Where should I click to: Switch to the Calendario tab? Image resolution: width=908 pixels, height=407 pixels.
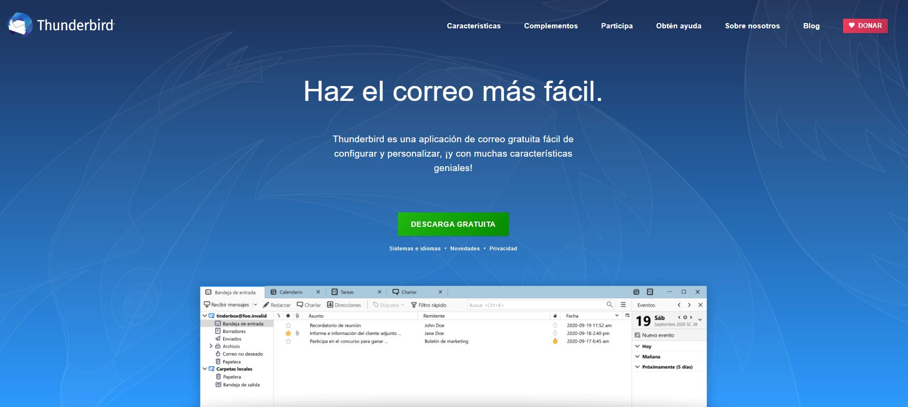point(290,292)
